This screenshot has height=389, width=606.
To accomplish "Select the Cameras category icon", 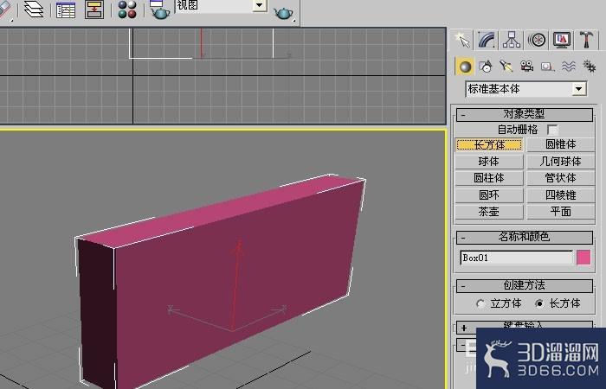I will click(526, 67).
